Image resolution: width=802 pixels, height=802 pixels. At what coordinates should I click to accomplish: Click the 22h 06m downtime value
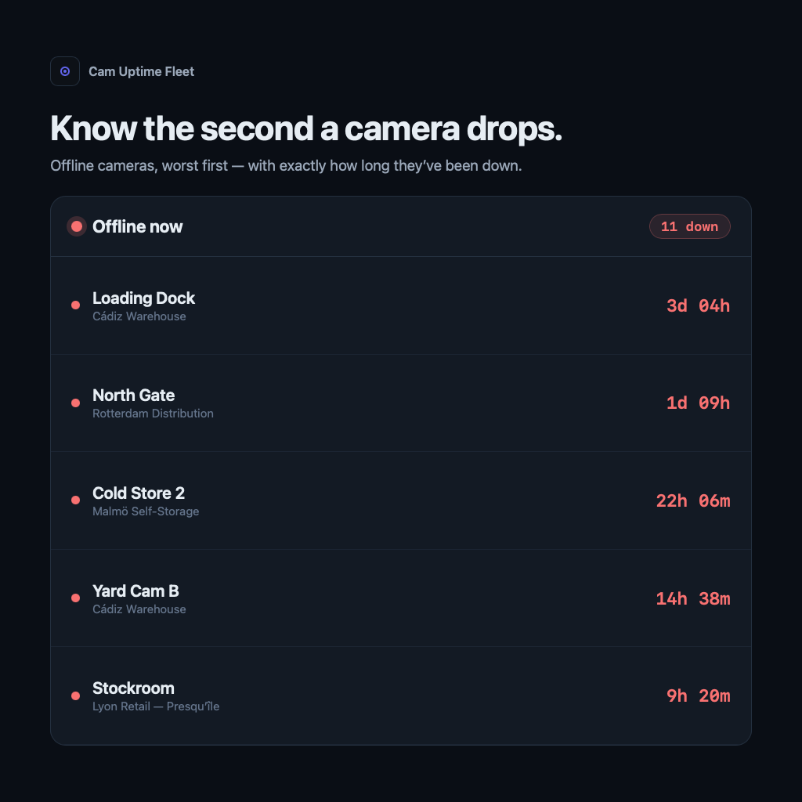(693, 500)
